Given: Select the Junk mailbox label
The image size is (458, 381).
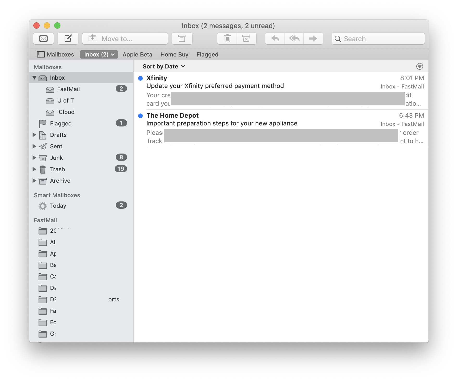Looking at the screenshot, I should [56, 158].
